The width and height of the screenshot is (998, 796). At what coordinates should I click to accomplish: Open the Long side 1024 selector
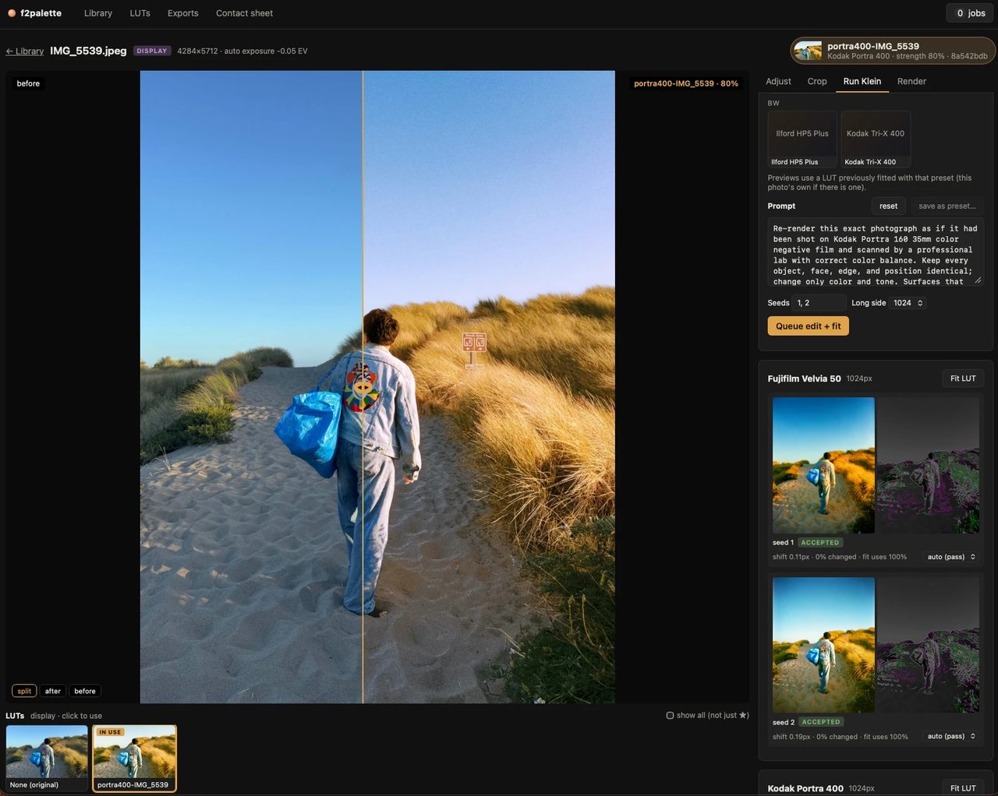tap(908, 303)
